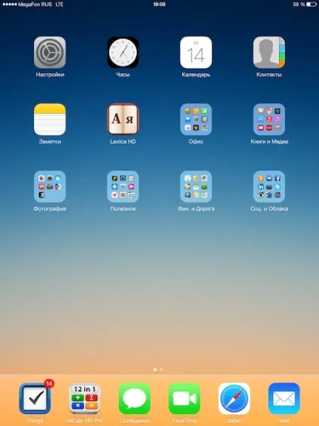Tap the Офис folder label

[x=196, y=142]
